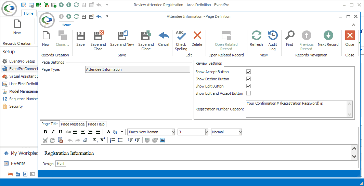Viewport: 364px width, 186px height.
Task: Click the highlight paint bucket color icon
Action: [x=115, y=132]
